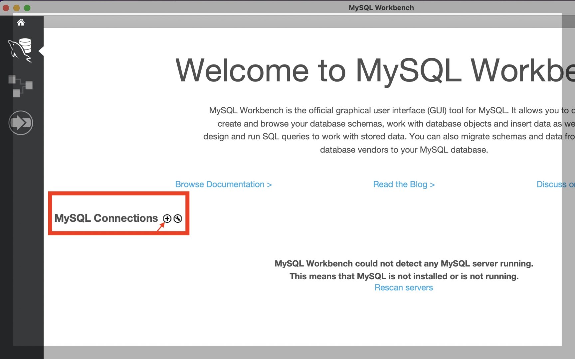
Task: Launch the Migration Wizard arrow icon
Action: [x=21, y=123]
